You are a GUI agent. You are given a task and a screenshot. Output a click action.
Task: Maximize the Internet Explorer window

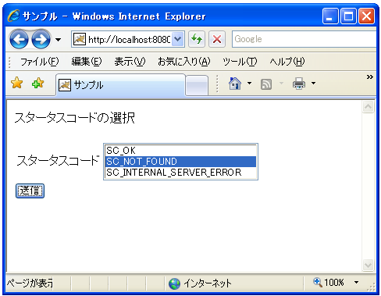(x=348, y=16)
